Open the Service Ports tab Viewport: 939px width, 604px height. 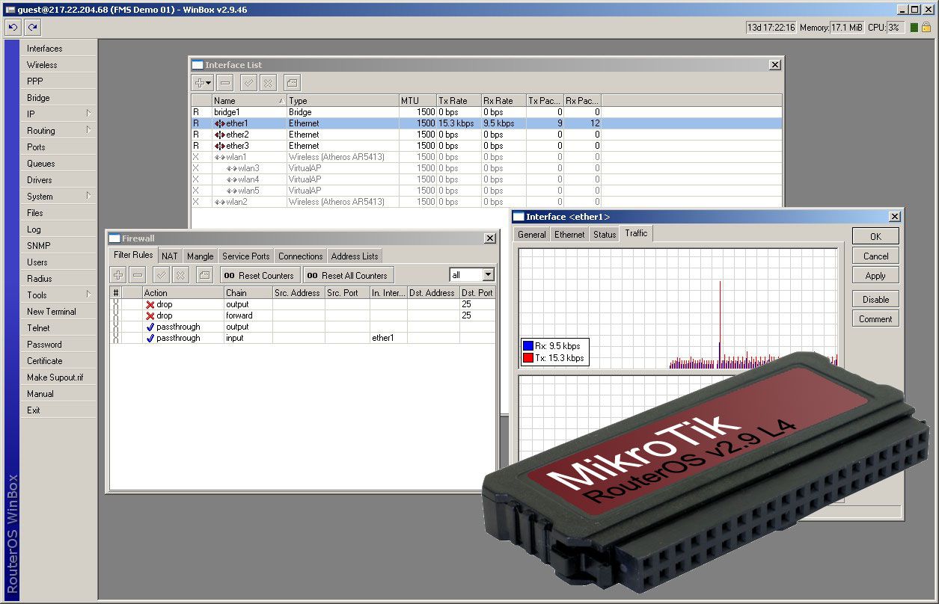pos(246,256)
